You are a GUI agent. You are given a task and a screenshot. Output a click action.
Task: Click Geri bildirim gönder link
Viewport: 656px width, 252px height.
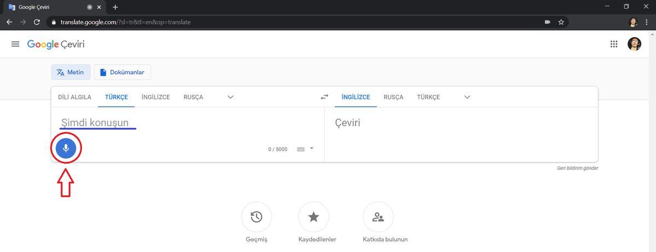tap(577, 168)
